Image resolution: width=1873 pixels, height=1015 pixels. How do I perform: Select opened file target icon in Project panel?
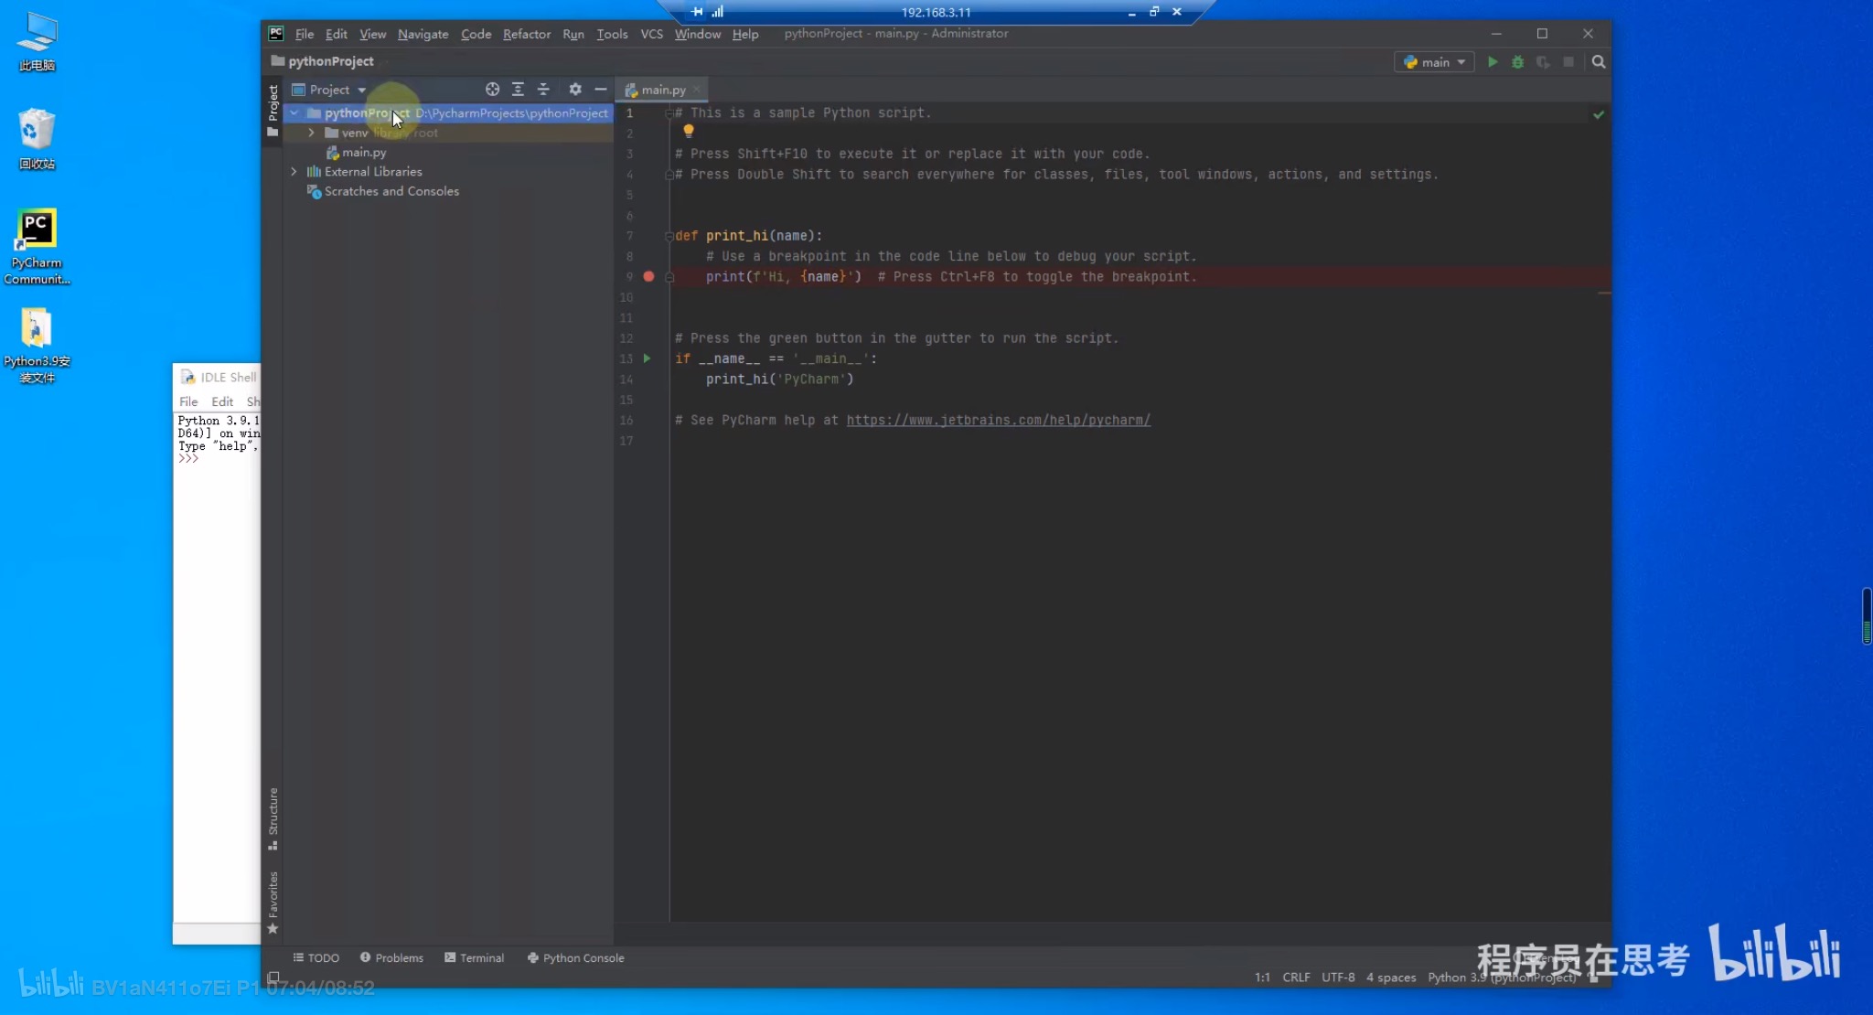[492, 89]
